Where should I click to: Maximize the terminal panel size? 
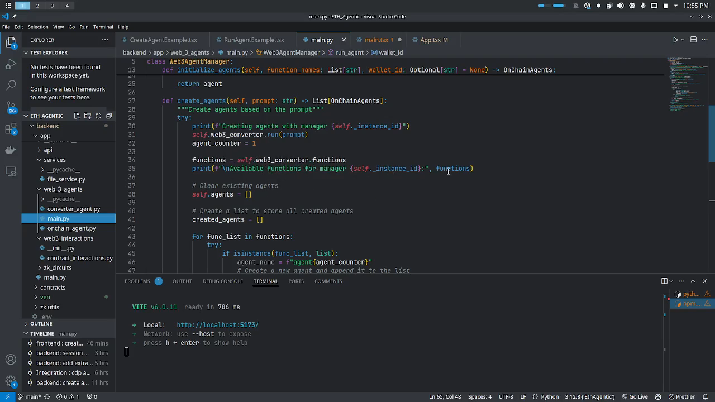click(693, 281)
